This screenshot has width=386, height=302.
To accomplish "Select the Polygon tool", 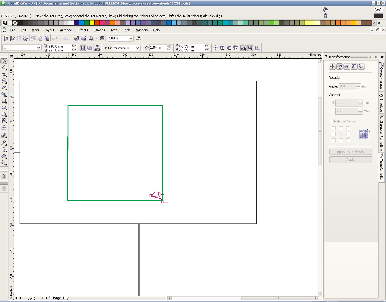I will [4, 114].
